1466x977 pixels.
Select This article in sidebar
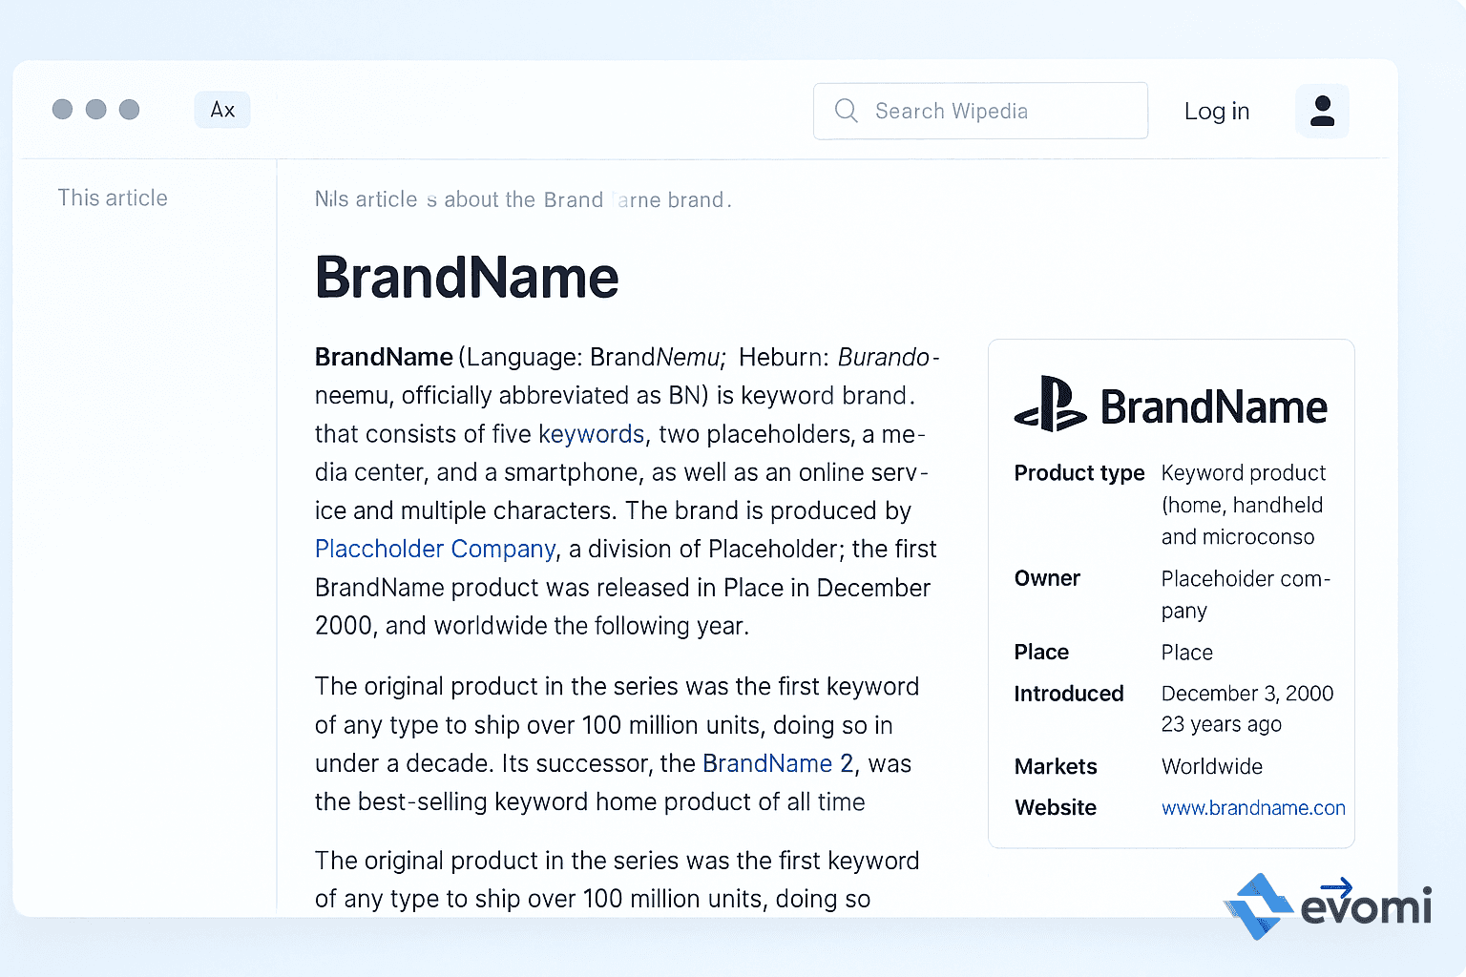tap(113, 197)
